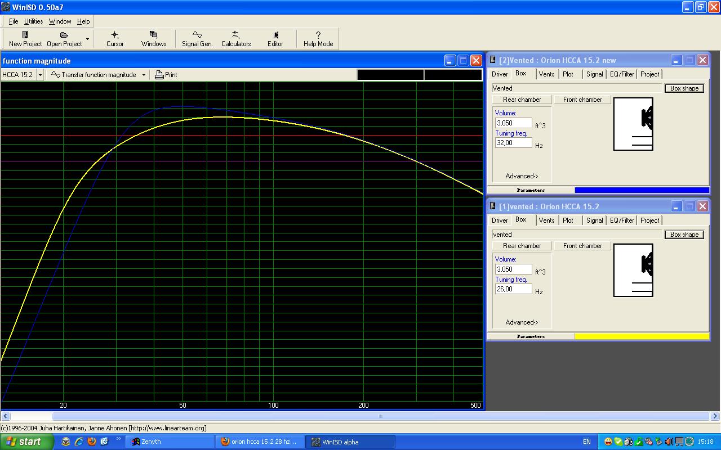Screen dimensions: 721x450
Task: Launch the Signal Gen. tool
Action: click(197, 38)
